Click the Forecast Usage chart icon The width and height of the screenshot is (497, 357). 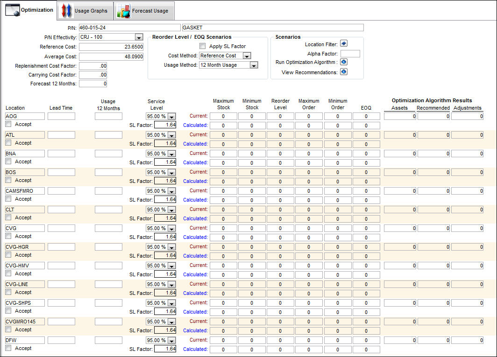coord(124,11)
